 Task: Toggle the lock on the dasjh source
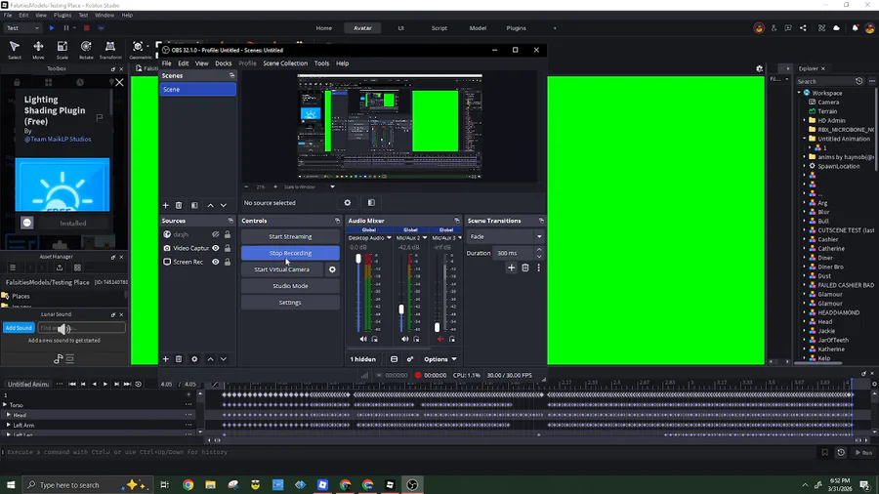tap(228, 234)
